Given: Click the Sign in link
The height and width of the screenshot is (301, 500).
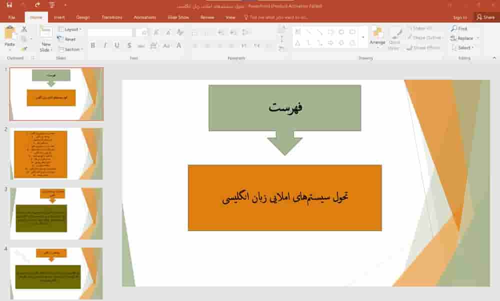Looking at the screenshot, I should [x=460, y=16].
